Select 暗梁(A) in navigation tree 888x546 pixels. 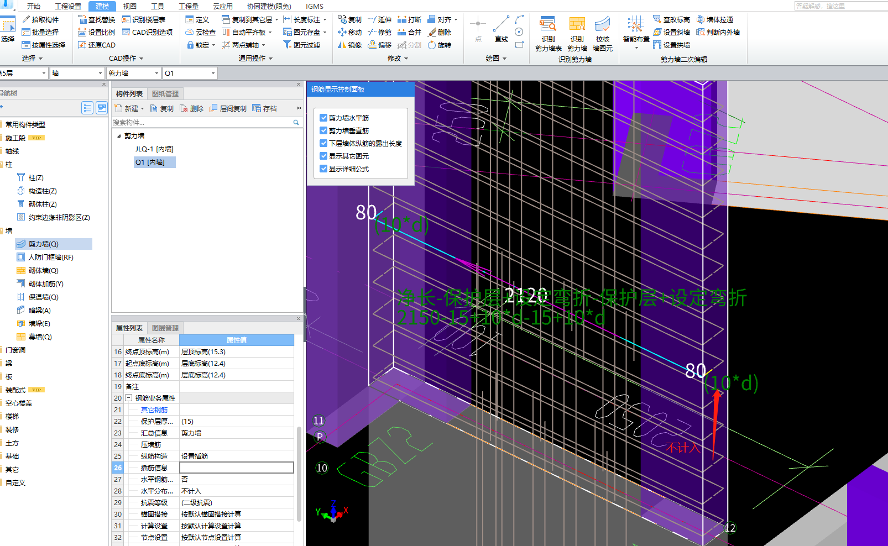[39, 310]
